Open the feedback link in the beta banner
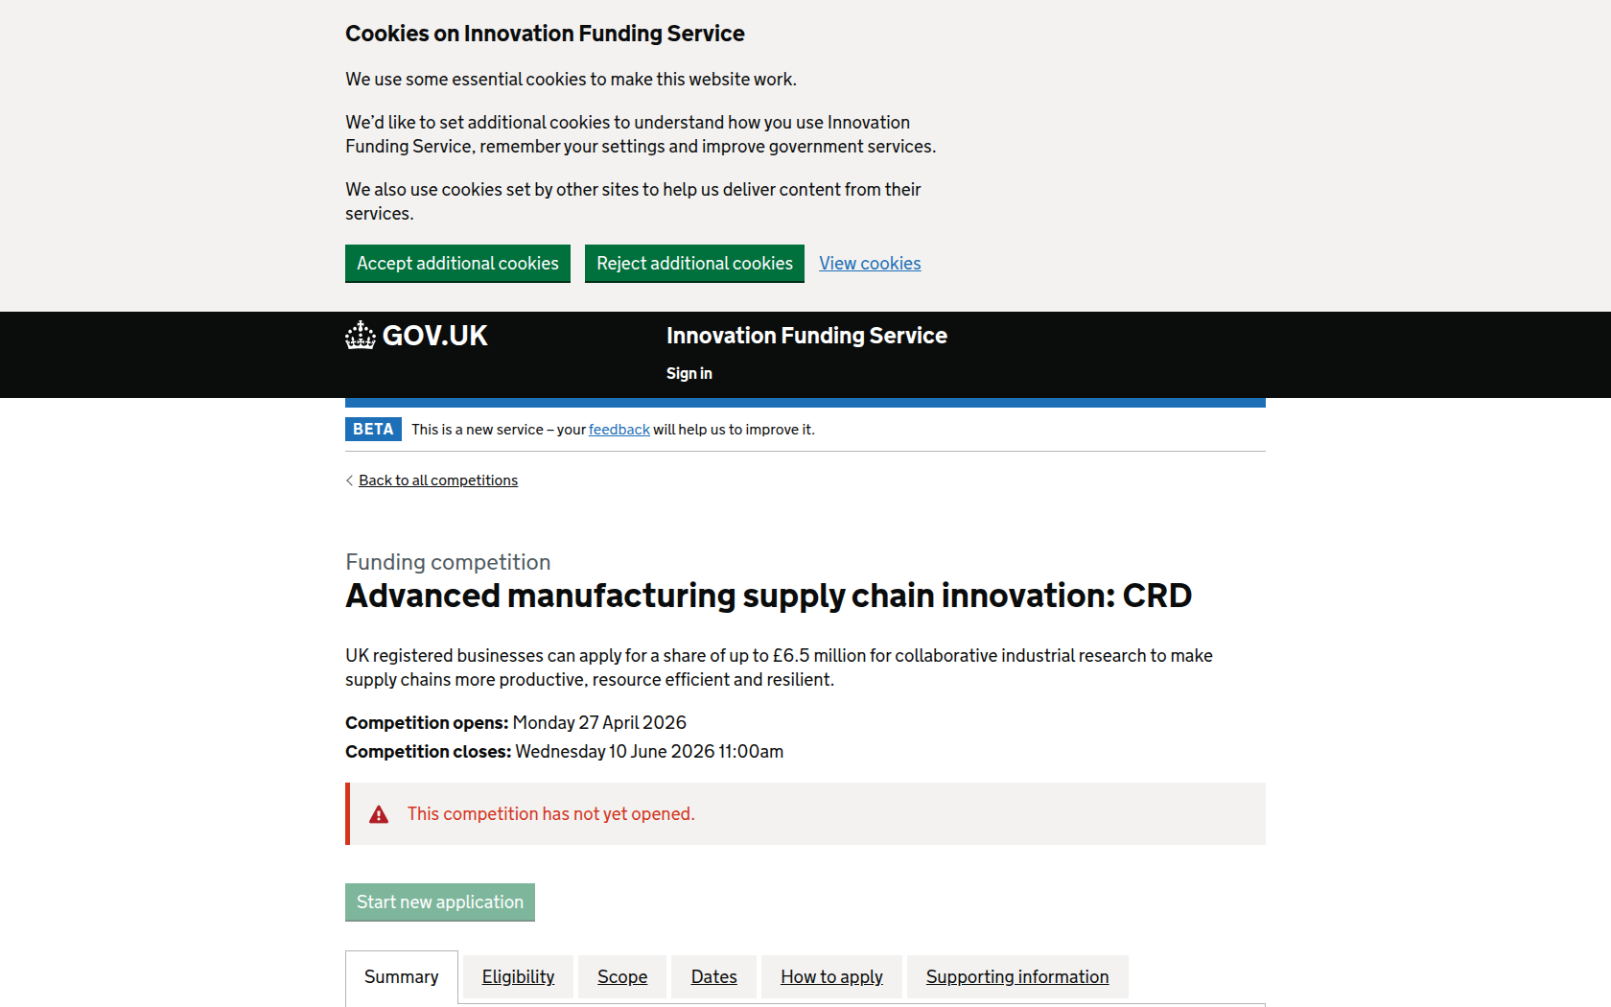The width and height of the screenshot is (1611, 1007). coord(619,430)
